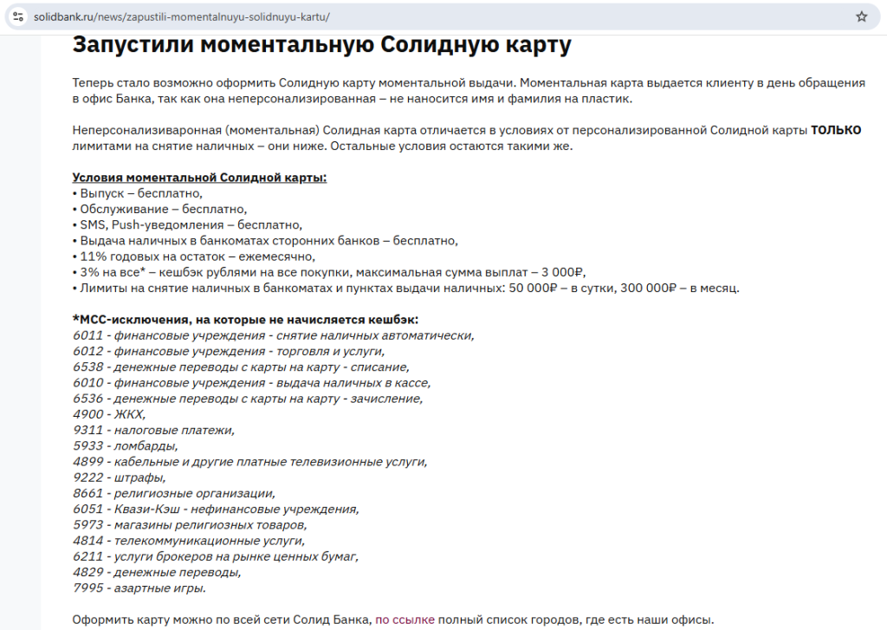The width and height of the screenshot is (887, 630).
Task: Click the paragraph starting 'Неперсонализиваронная (моментальная)'
Action: (467, 139)
